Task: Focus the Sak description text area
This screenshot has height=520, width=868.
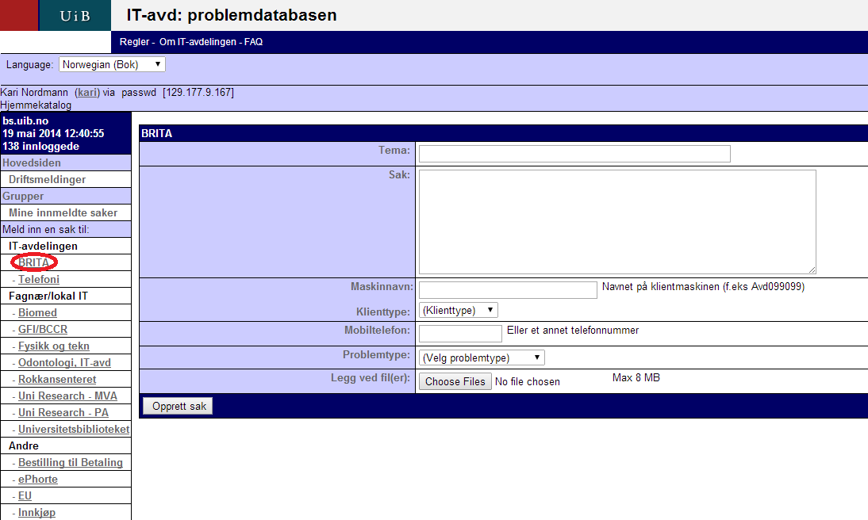Action: click(x=616, y=222)
